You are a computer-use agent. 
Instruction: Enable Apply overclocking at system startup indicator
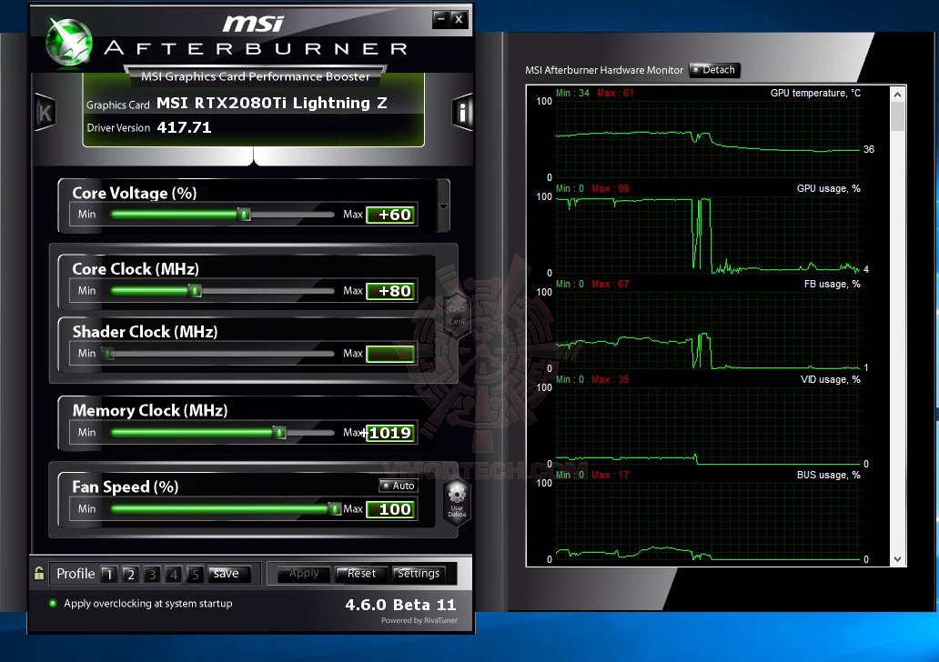[x=53, y=603]
